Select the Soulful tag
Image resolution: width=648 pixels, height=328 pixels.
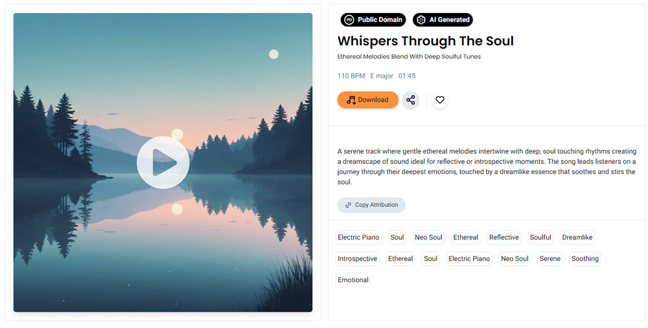click(x=540, y=237)
